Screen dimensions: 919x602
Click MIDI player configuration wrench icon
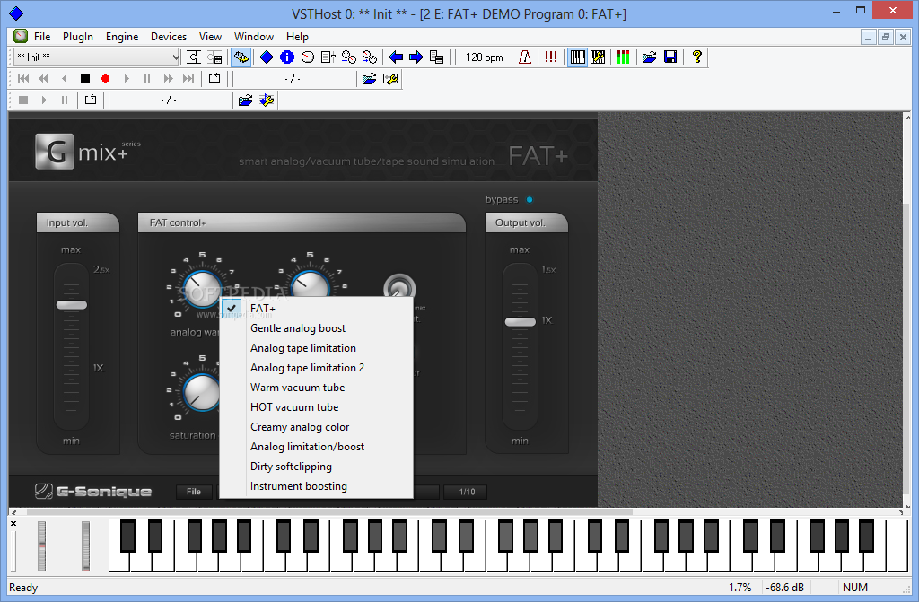pyautogui.click(x=390, y=79)
